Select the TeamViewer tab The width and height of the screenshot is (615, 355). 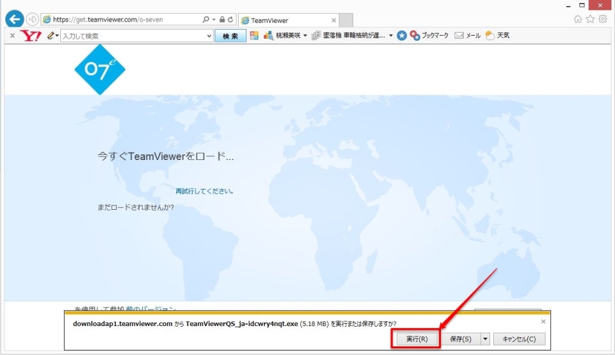pyautogui.click(x=288, y=20)
